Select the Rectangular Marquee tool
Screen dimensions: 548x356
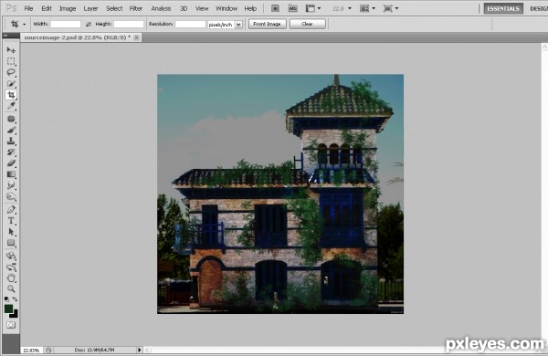pyautogui.click(x=11, y=61)
